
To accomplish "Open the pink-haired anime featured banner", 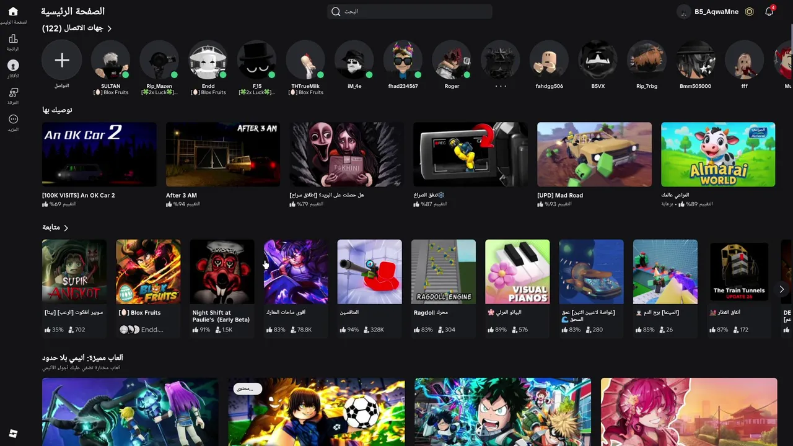I will 689,412.
